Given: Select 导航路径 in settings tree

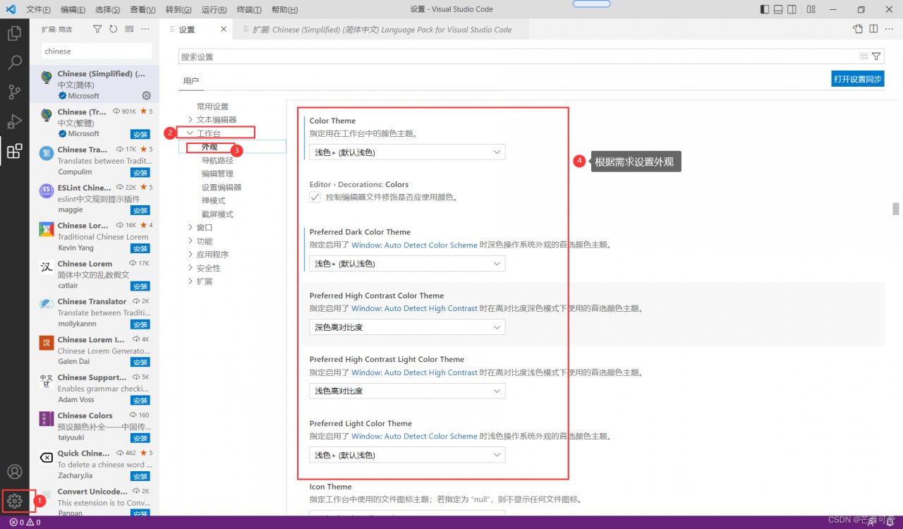Looking at the screenshot, I should (217, 160).
